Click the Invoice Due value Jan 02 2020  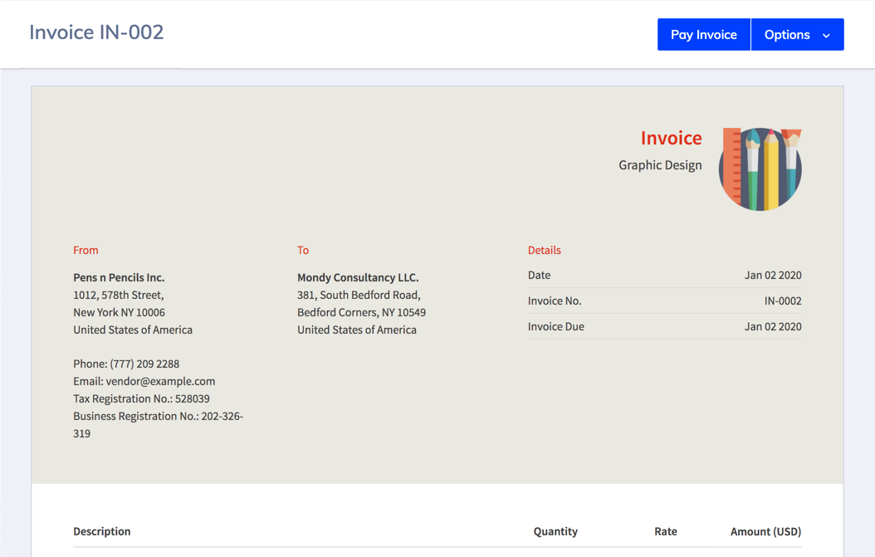pyautogui.click(x=773, y=326)
